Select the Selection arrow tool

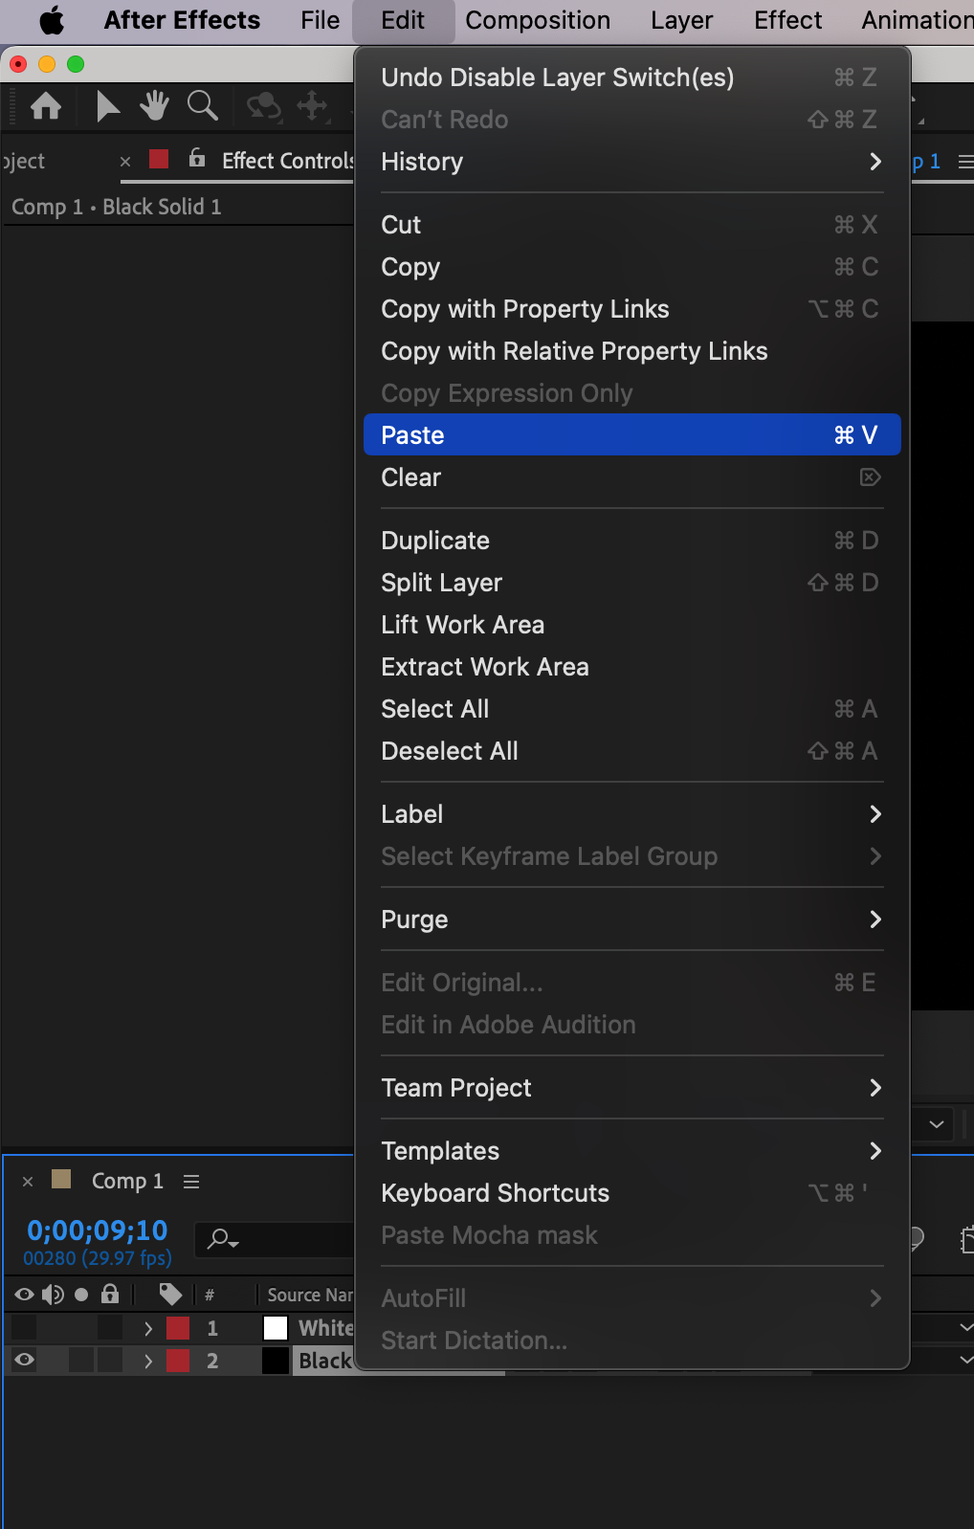click(107, 105)
